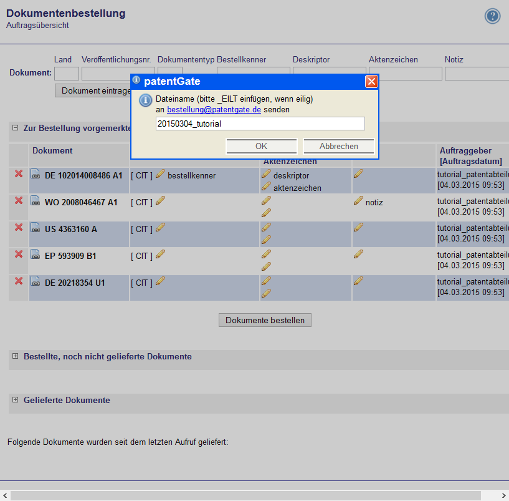Delete the DE 20218354 U1 row
The height and width of the screenshot is (501, 509).
click(19, 281)
